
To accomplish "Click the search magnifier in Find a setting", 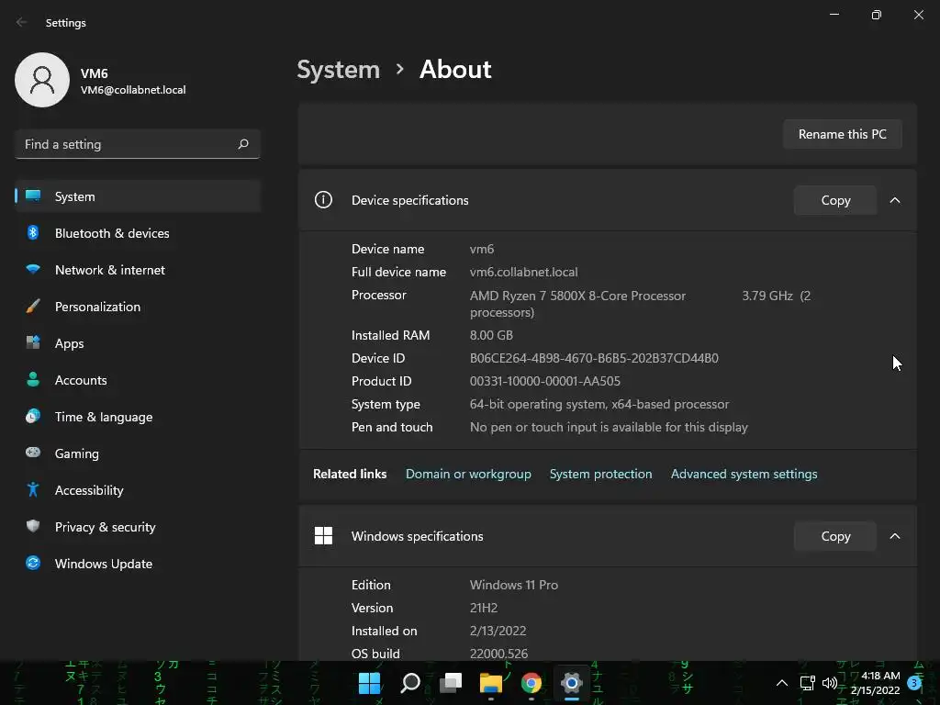I will (242, 144).
